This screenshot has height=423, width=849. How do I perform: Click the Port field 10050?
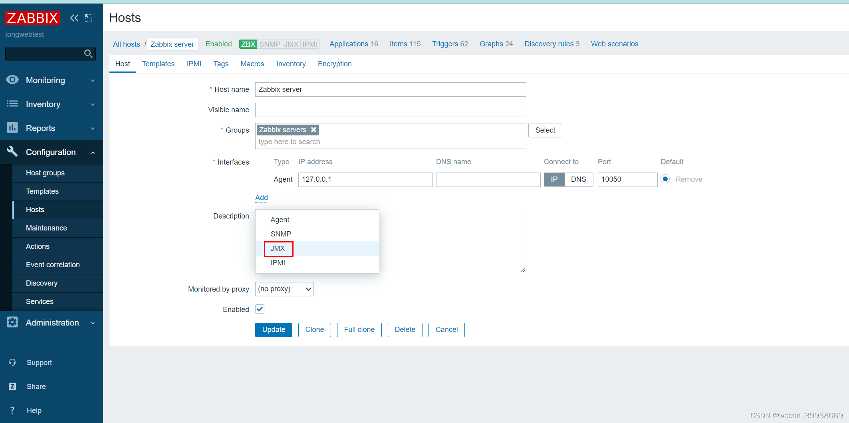(627, 179)
